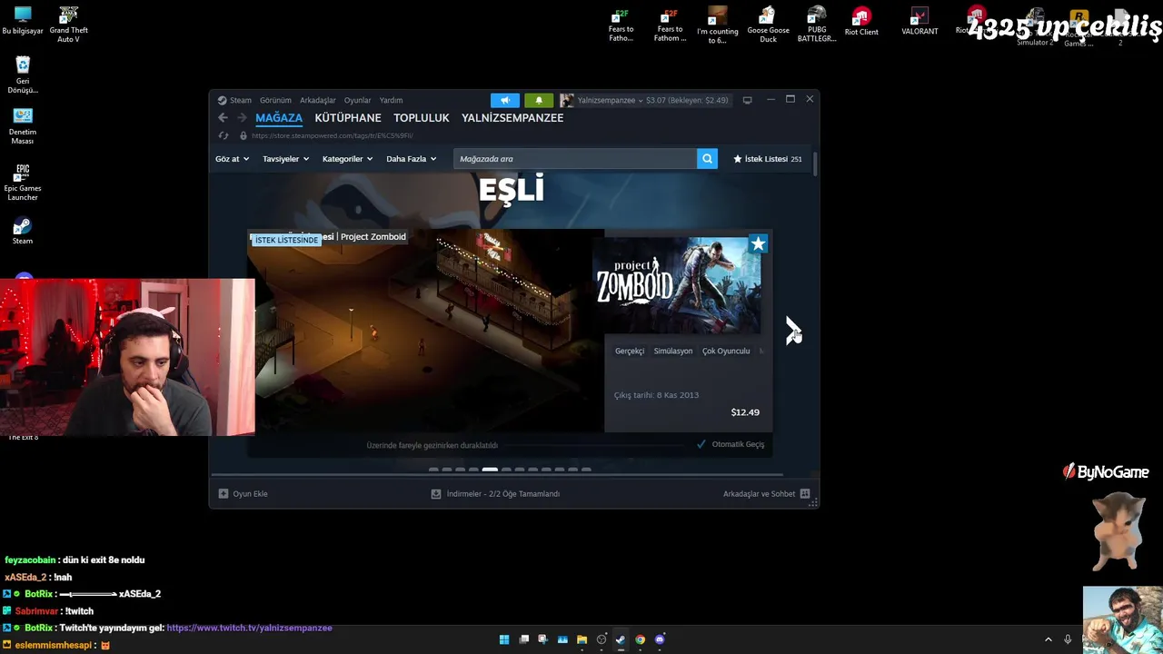
Task: Show hidden system tray icons
Action: point(1048,639)
